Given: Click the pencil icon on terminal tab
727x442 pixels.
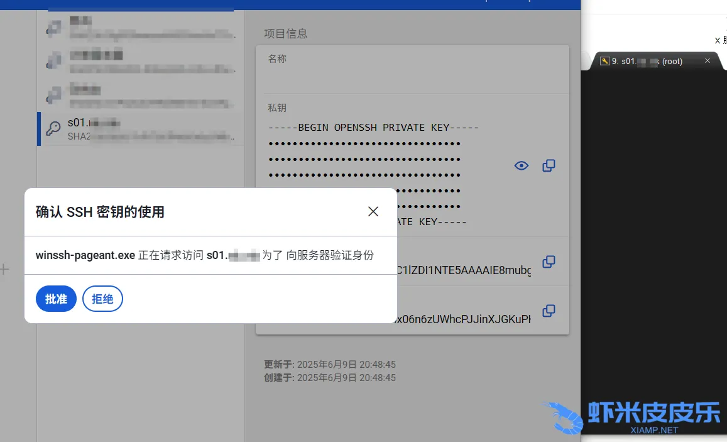Looking at the screenshot, I should [x=604, y=61].
